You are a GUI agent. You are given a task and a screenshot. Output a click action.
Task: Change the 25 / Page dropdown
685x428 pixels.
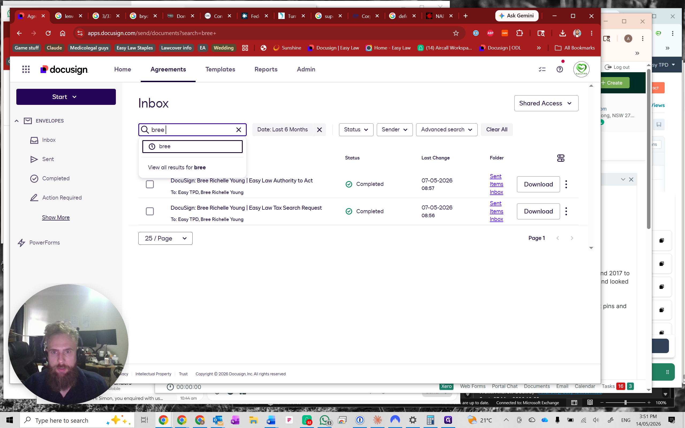165,238
